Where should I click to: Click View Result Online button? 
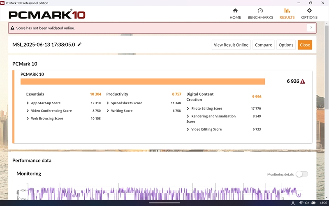point(231,45)
